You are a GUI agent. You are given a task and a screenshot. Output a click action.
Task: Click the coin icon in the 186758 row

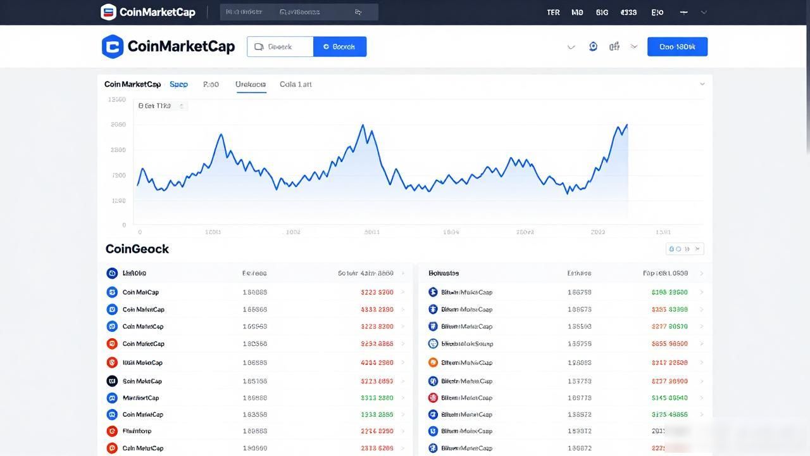pos(433,293)
